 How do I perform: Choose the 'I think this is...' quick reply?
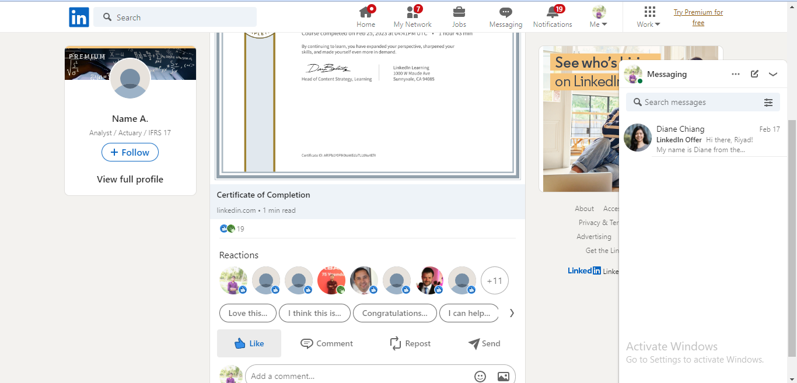point(315,313)
